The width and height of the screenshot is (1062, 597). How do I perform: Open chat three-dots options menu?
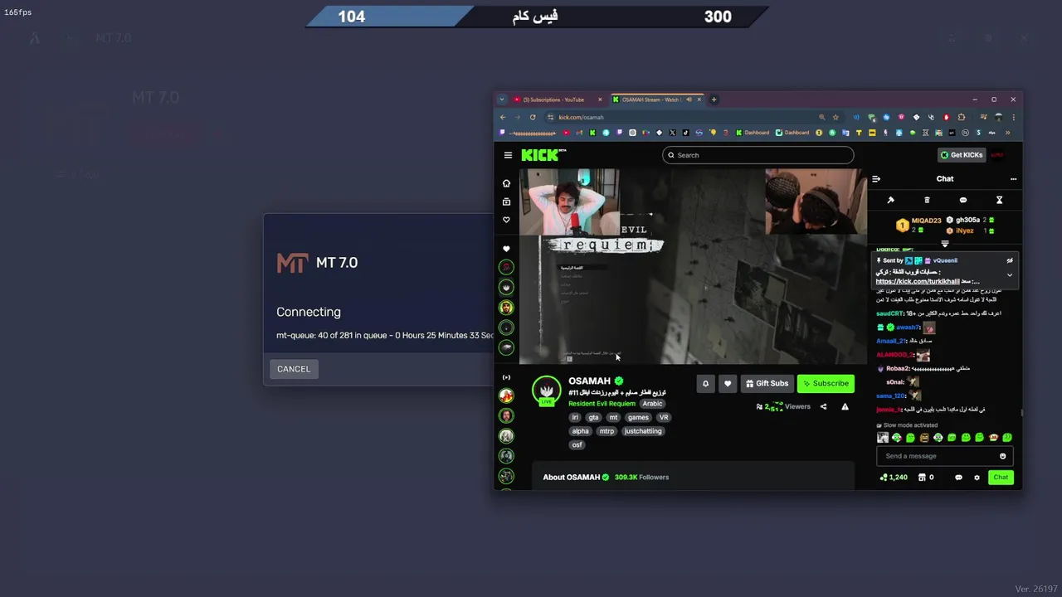pos(1013,179)
